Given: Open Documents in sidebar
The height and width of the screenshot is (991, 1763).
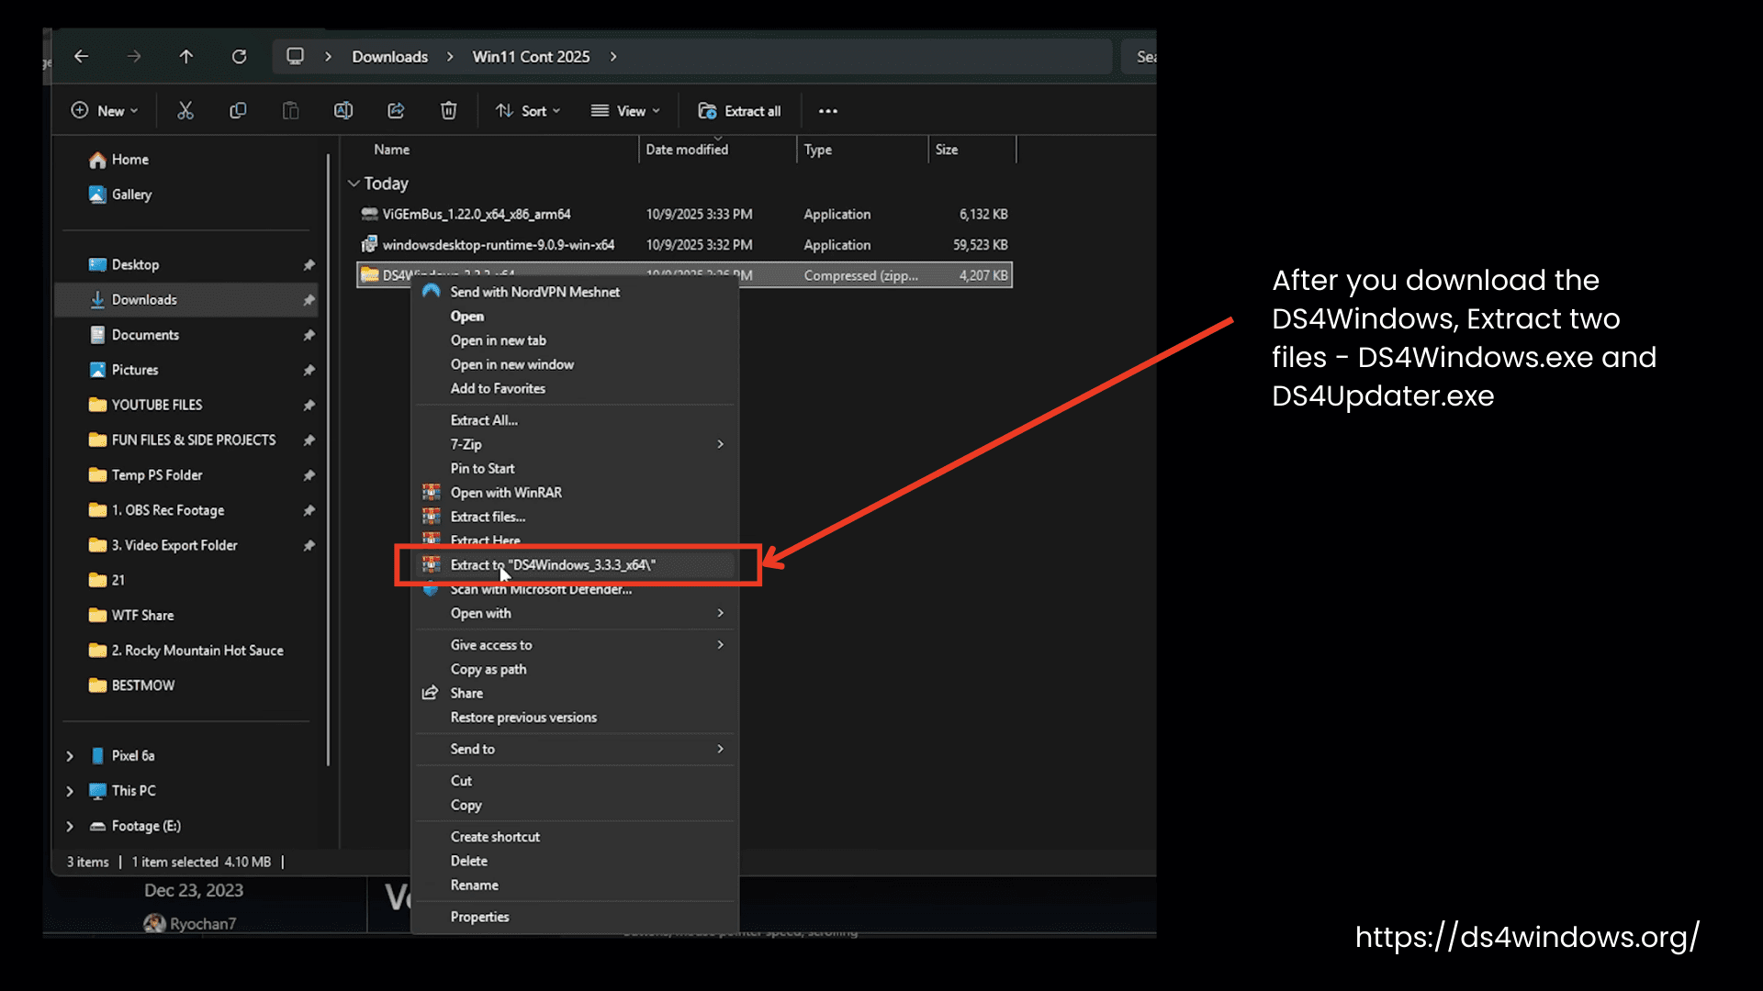Looking at the screenshot, I should pos(134,335).
